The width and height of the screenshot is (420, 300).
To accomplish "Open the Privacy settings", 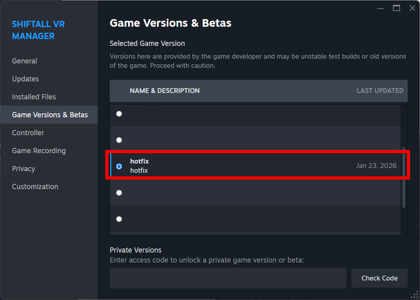I will click(23, 168).
